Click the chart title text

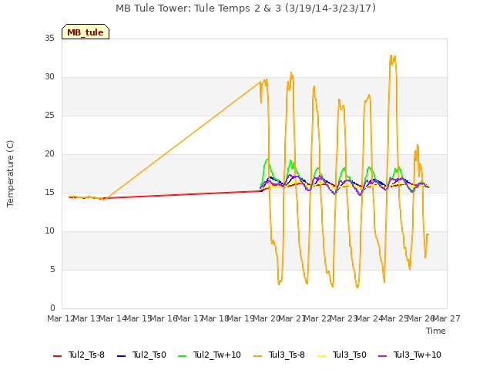[246, 8]
